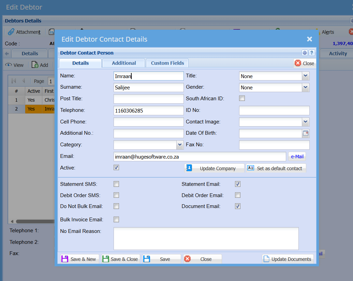This screenshot has height=281, width=353.
Task: Uncheck the Active checkbox
Action: [116, 167]
